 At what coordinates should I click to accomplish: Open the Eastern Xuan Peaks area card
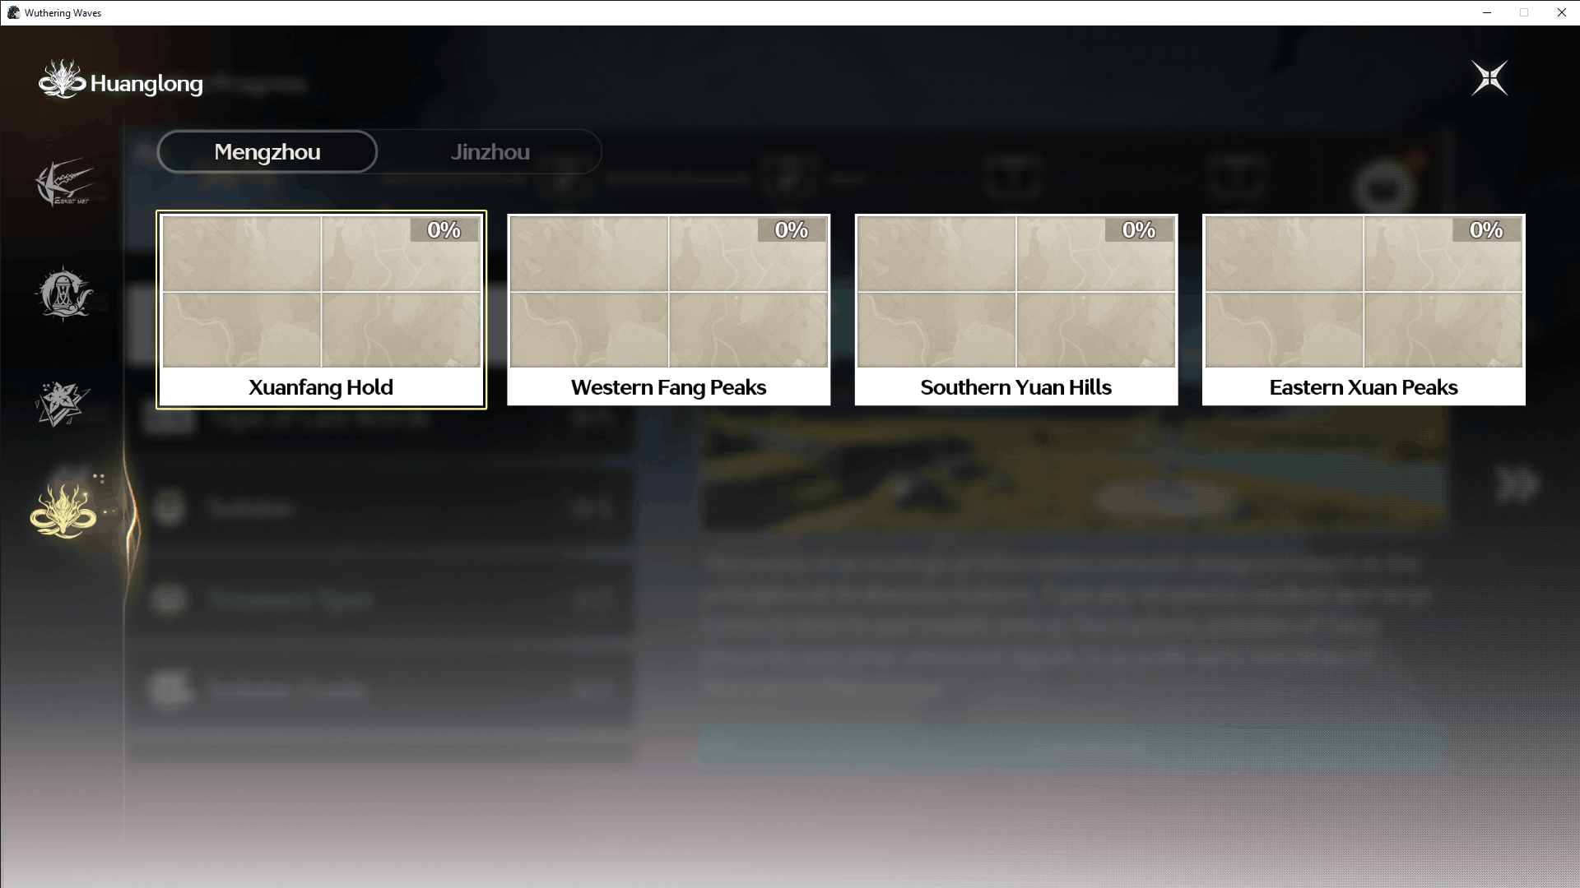pyautogui.click(x=1364, y=310)
